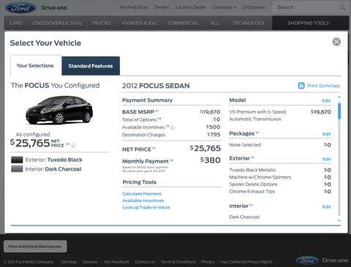
Task: Open the Print Summary link
Action: coord(323,86)
